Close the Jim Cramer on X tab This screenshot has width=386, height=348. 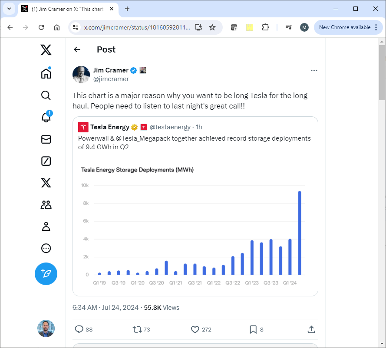[112, 9]
